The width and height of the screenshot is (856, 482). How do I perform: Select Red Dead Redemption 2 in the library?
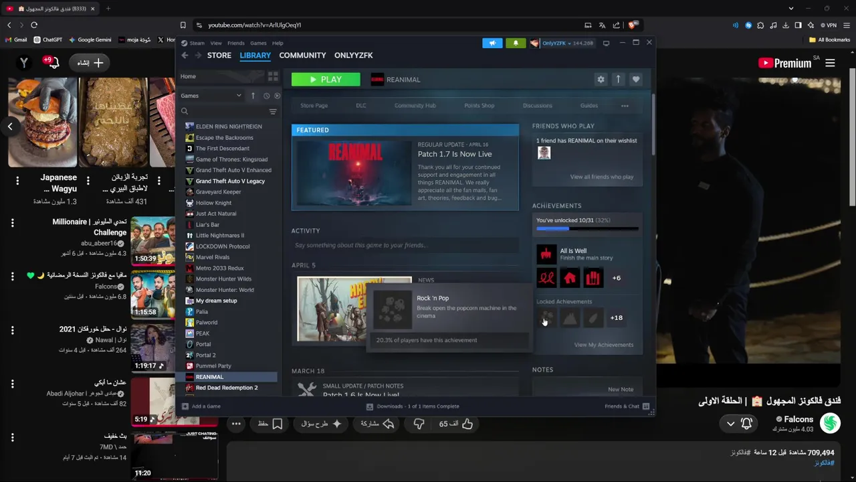[226, 388]
